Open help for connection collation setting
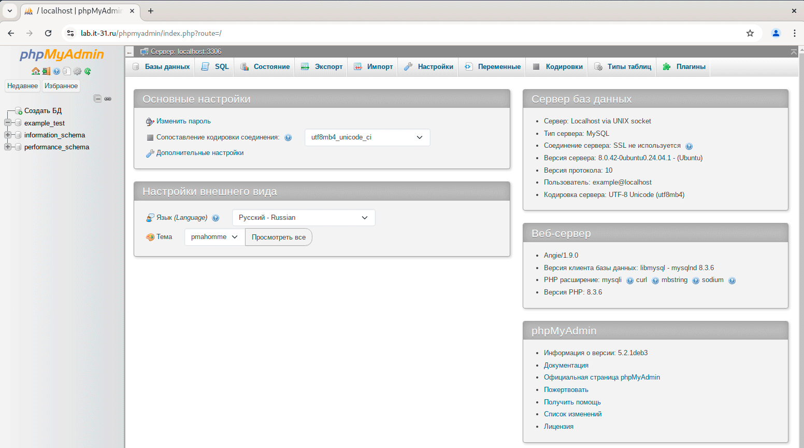 point(288,137)
